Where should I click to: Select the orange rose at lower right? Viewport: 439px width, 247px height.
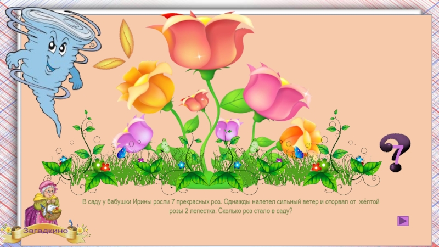click(x=300, y=137)
